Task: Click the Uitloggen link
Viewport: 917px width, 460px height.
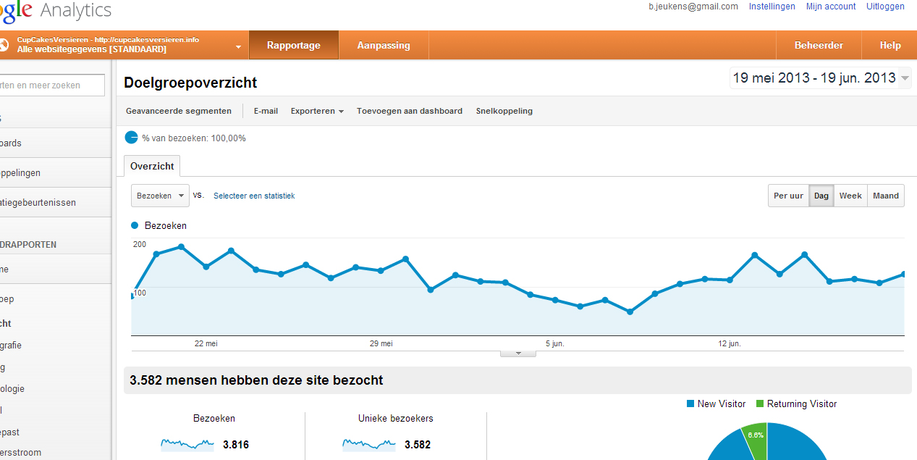Action: (x=886, y=7)
